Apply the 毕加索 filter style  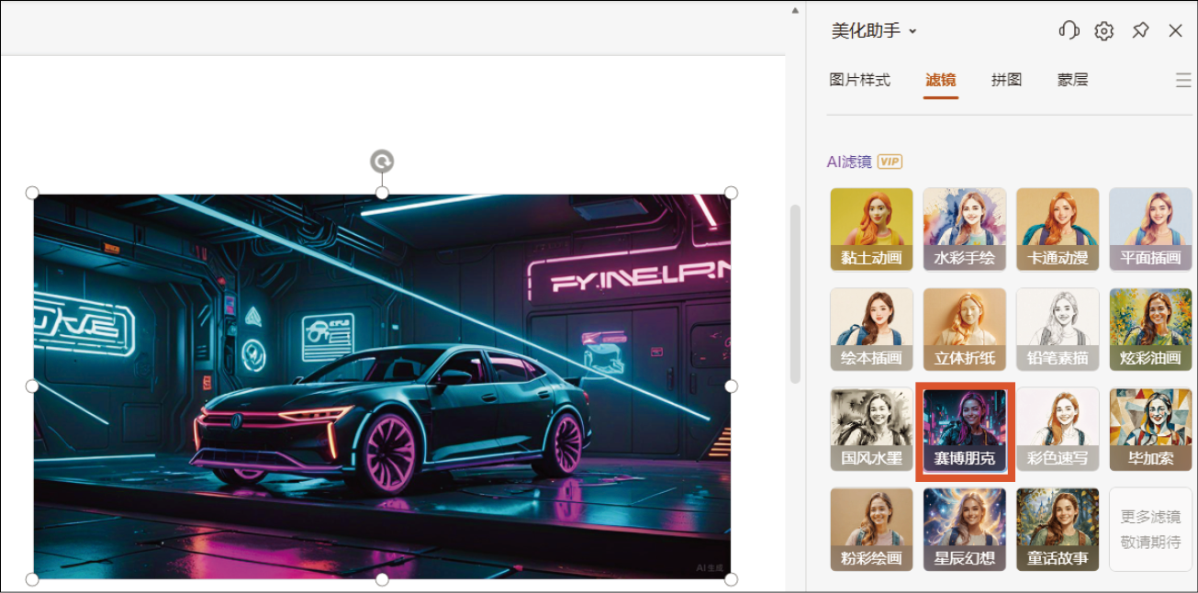point(1149,430)
